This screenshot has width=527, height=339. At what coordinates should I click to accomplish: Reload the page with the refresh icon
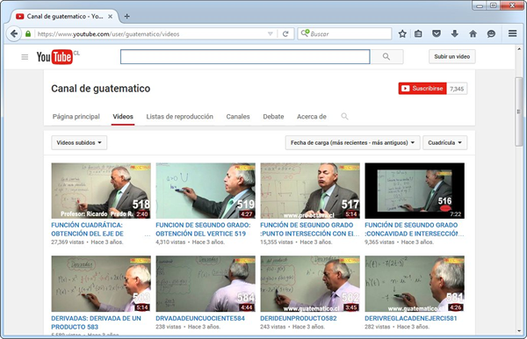coord(285,34)
